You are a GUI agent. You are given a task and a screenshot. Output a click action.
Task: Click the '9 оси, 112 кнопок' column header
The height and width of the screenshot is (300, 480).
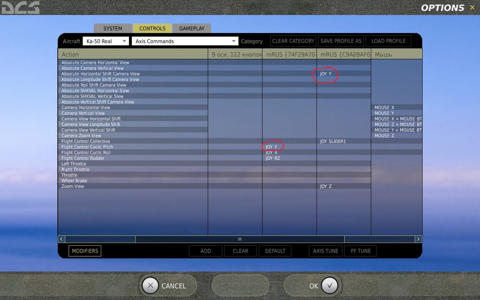(x=235, y=54)
